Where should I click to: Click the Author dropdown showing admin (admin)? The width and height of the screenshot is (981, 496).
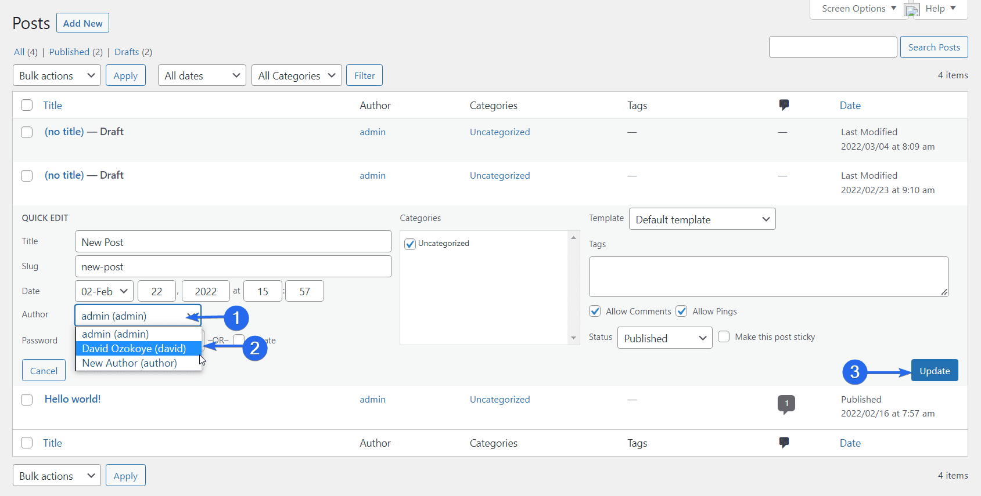(x=138, y=316)
